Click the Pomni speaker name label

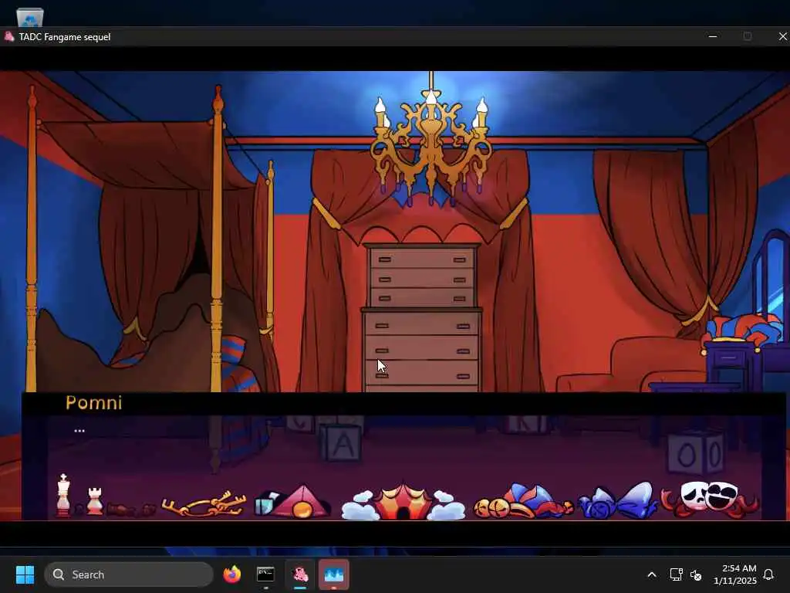pyautogui.click(x=93, y=402)
